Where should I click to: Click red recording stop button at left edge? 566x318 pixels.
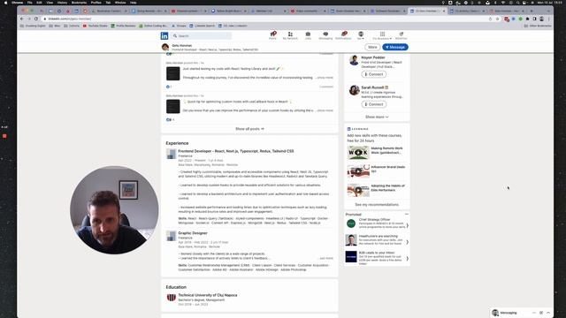(x=4, y=136)
